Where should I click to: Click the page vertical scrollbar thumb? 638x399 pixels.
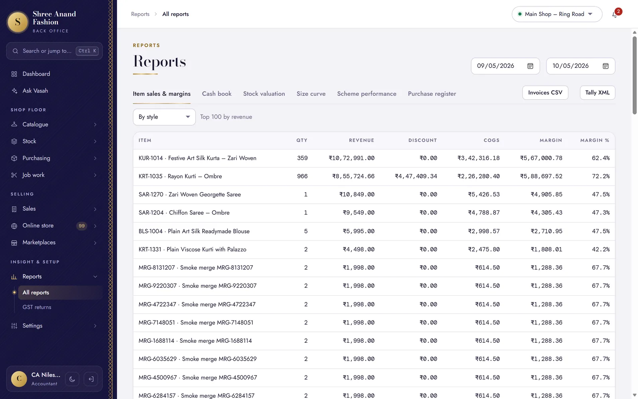click(634, 75)
